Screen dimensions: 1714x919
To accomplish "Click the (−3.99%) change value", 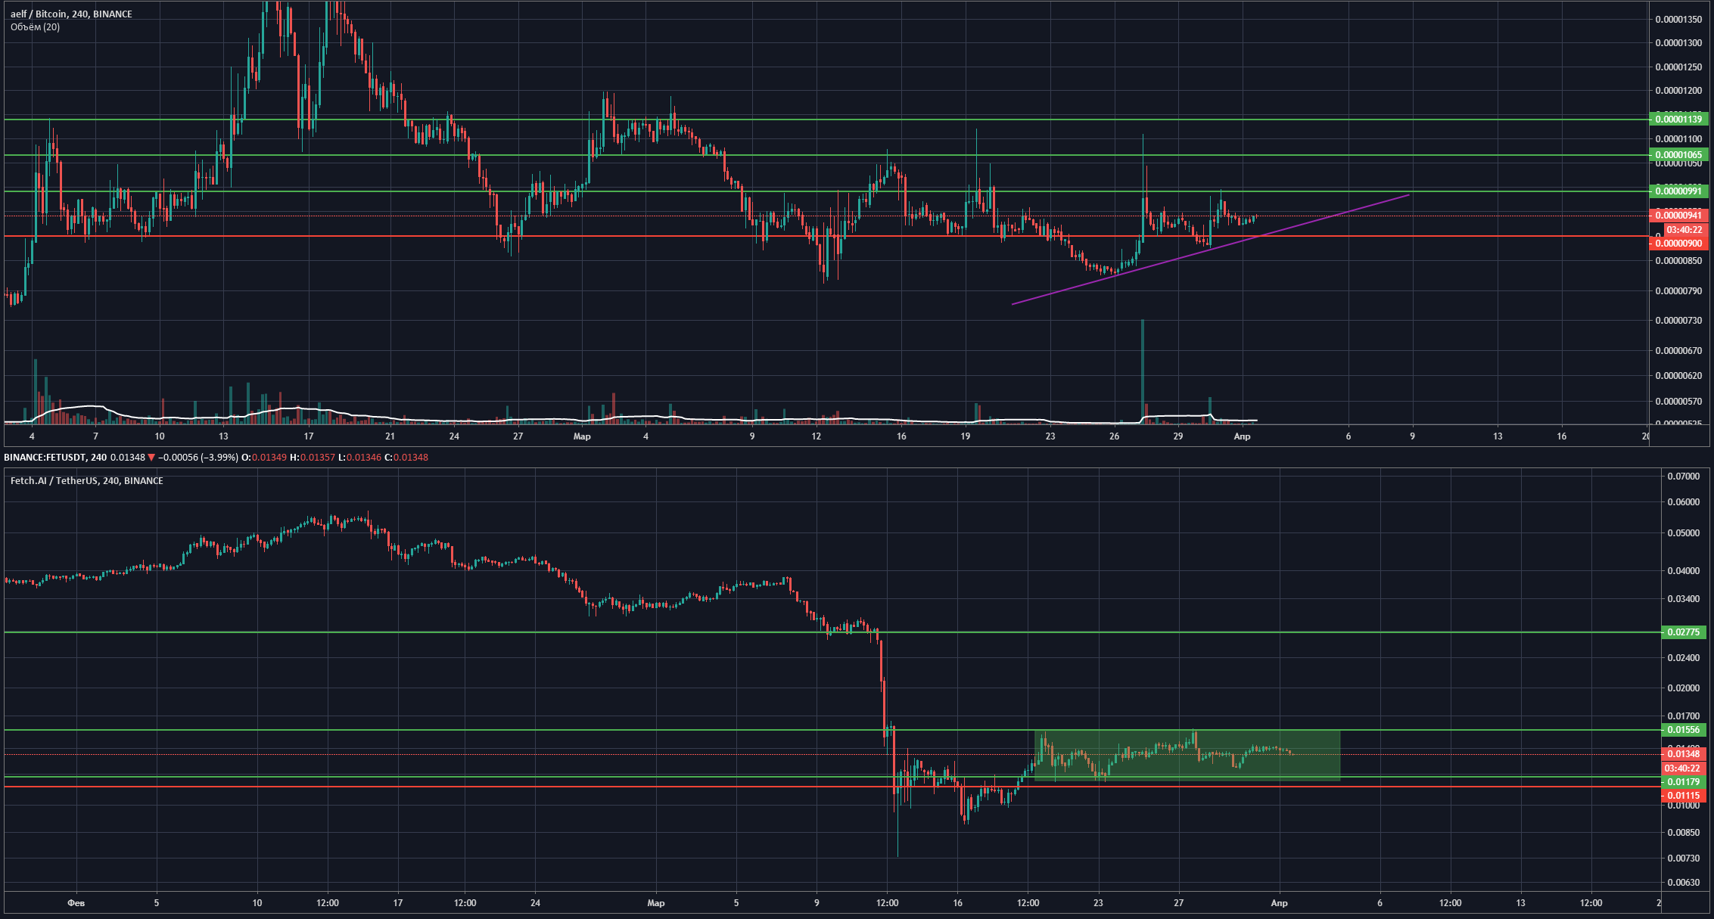I will tap(216, 458).
